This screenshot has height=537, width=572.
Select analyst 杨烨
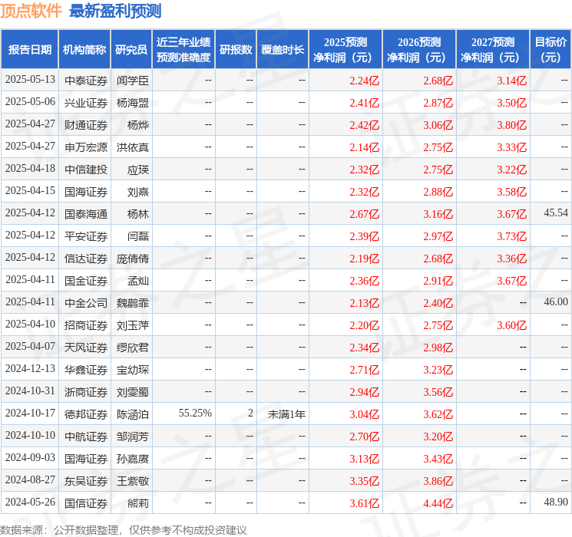coord(138,125)
